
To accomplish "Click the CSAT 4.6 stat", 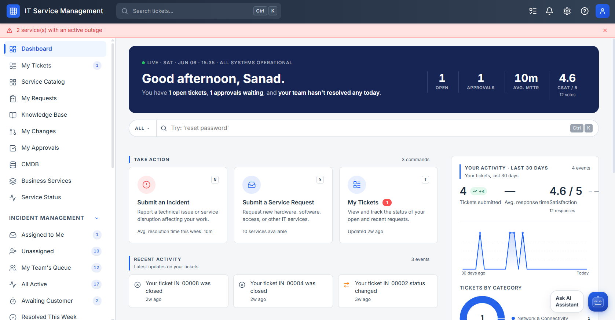I will (x=567, y=85).
